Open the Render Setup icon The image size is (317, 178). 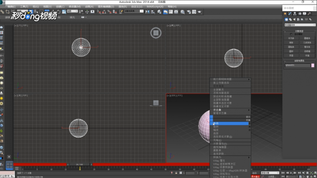189,12
